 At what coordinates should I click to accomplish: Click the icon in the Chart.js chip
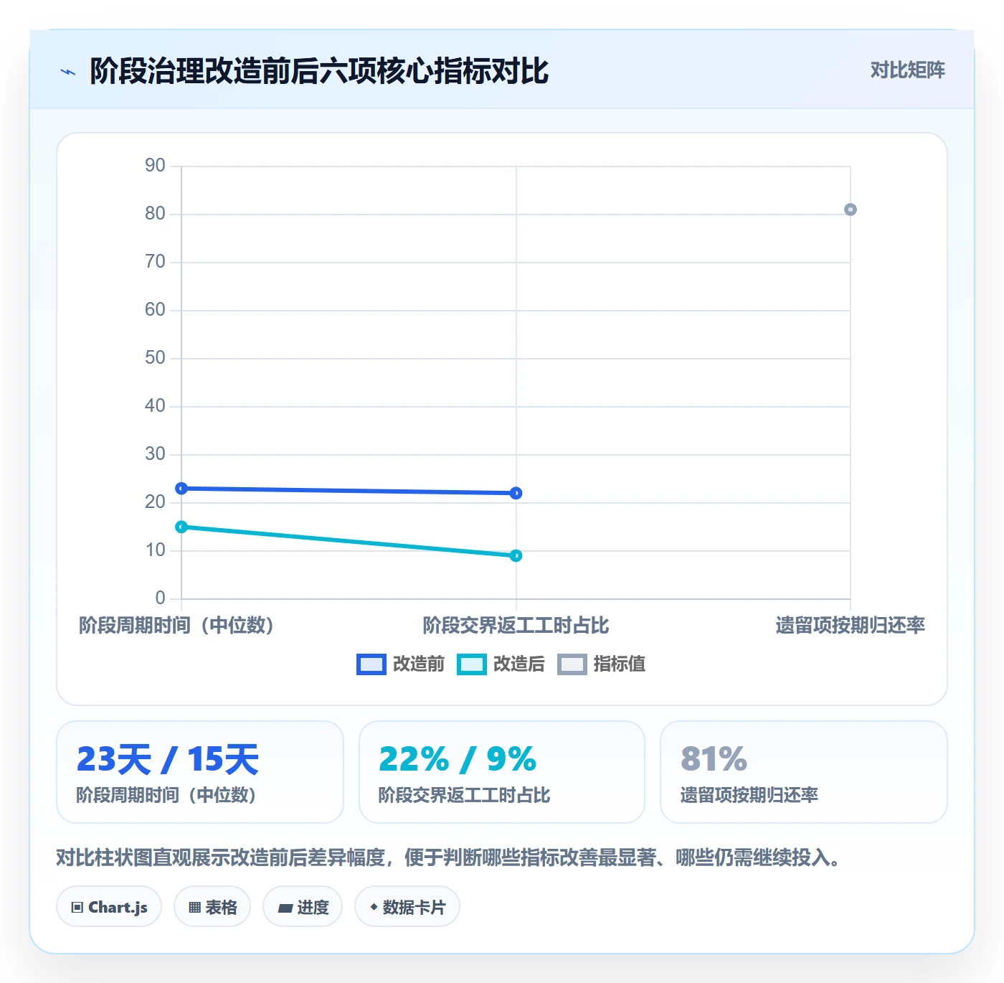[x=77, y=908]
